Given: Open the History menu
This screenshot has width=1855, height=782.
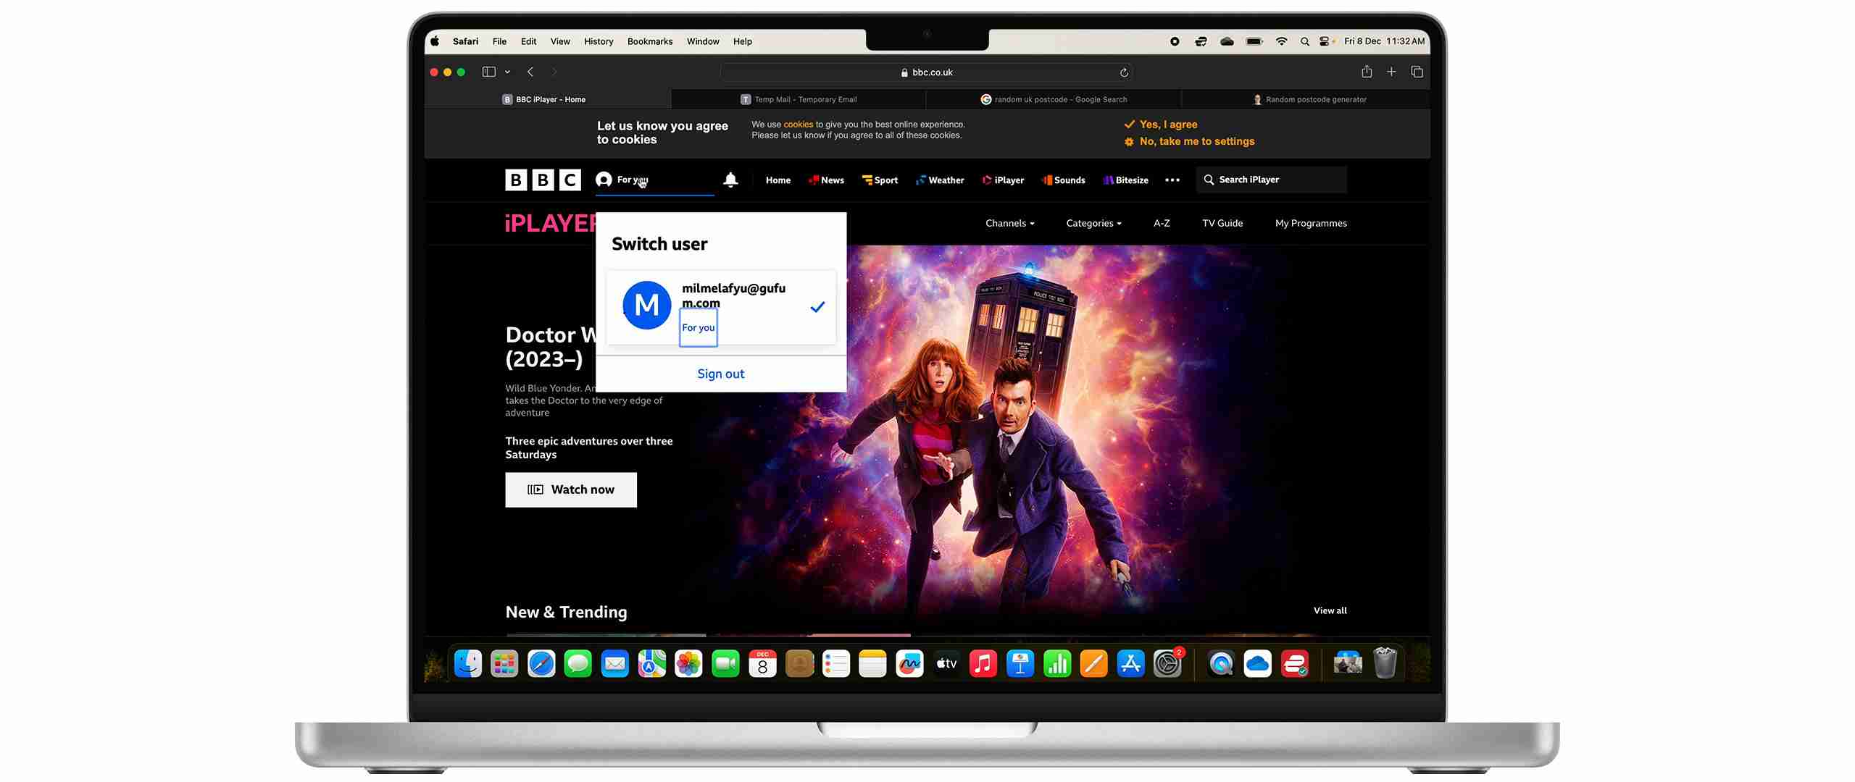Looking at the screenshot, I should (x=599, y=41).
